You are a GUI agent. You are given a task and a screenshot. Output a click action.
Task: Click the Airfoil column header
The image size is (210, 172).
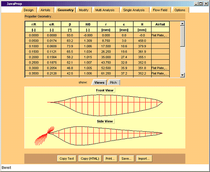pyautogui.click(x=160, y=25)
